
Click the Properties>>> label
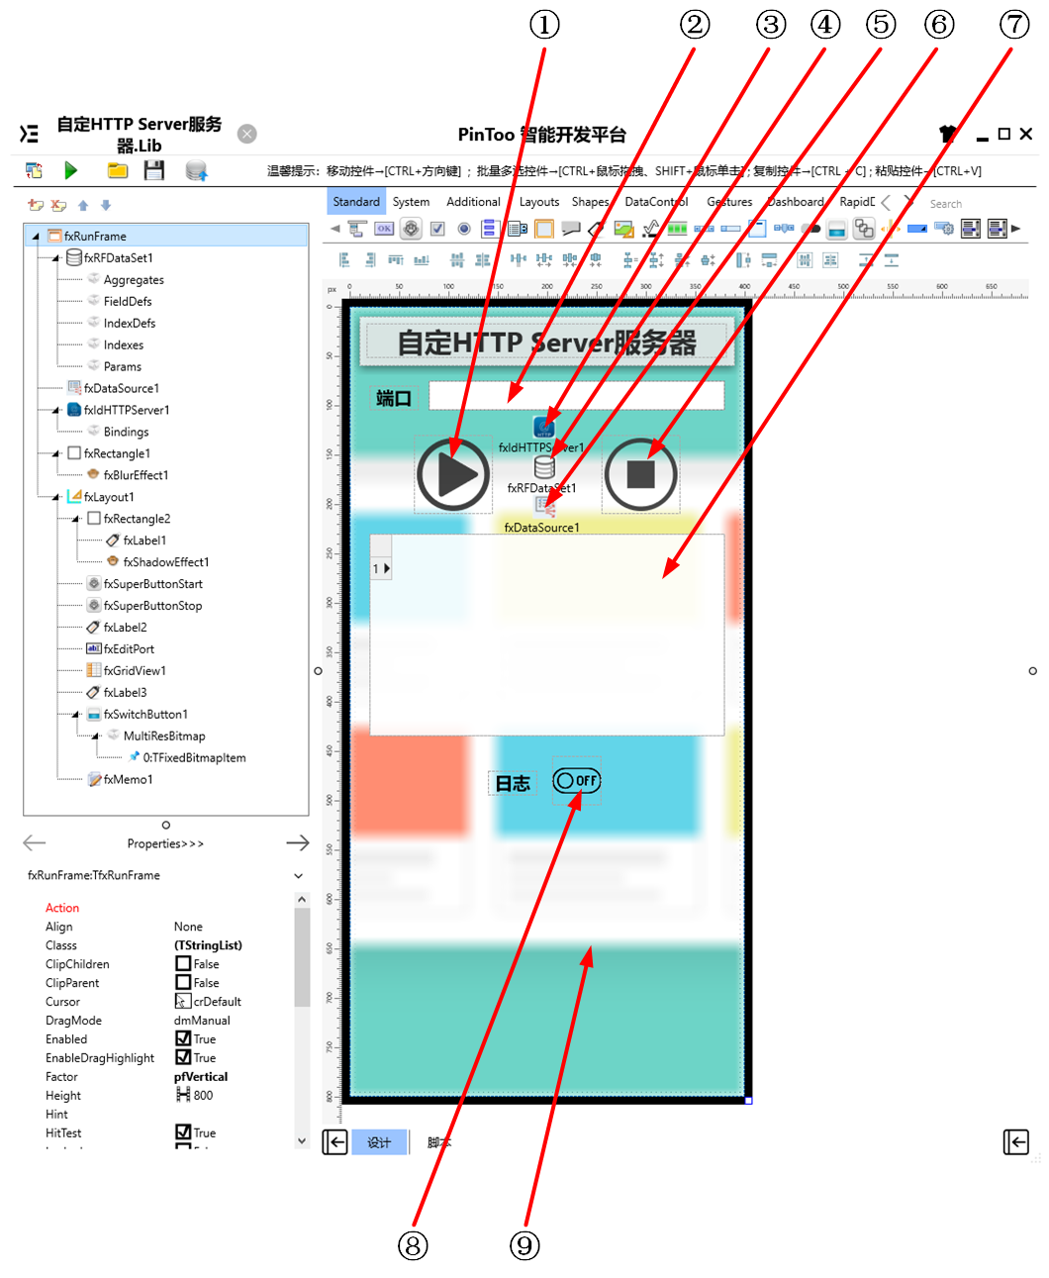[165, 843]
